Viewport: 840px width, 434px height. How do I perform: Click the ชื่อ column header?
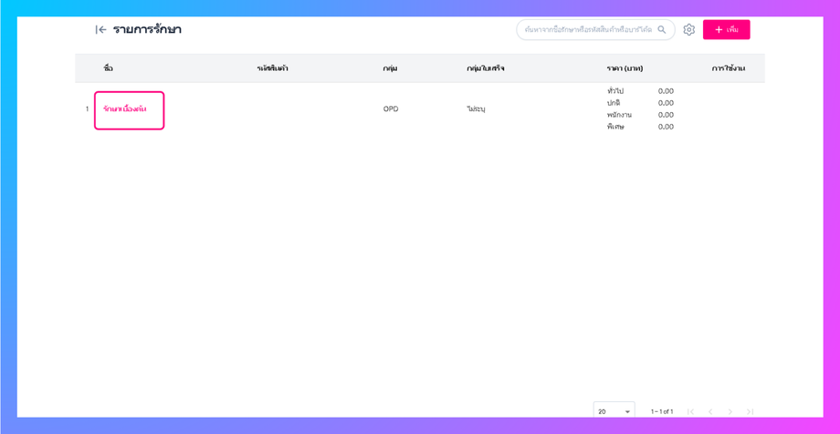pyautogui.click(x=109, y=68)
